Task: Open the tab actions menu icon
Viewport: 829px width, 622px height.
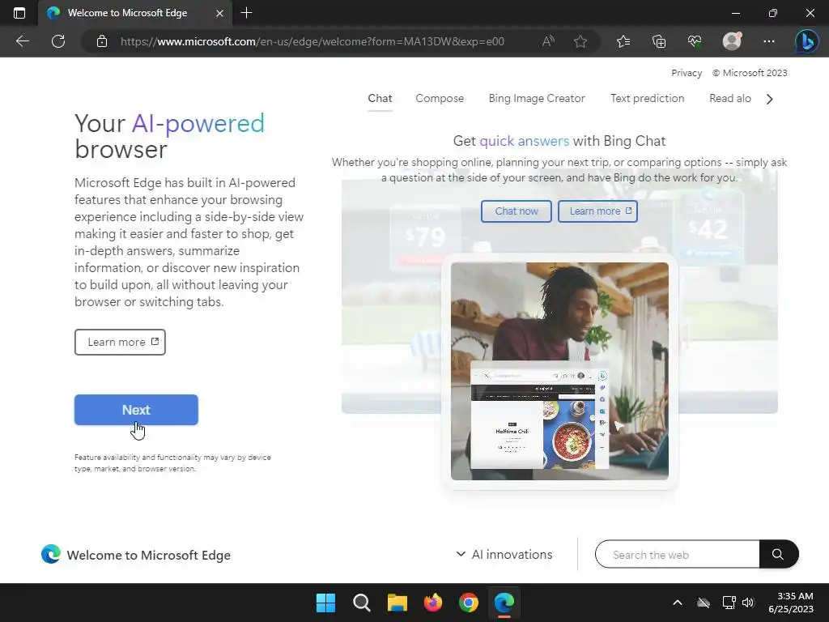Action: [19, 13]
